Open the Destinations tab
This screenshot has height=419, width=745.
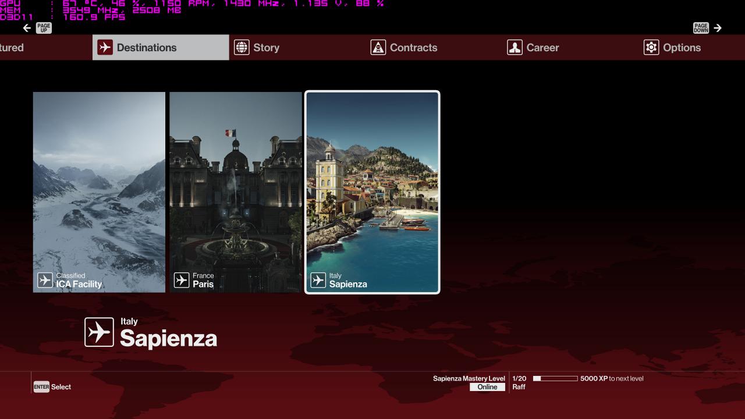161,47
